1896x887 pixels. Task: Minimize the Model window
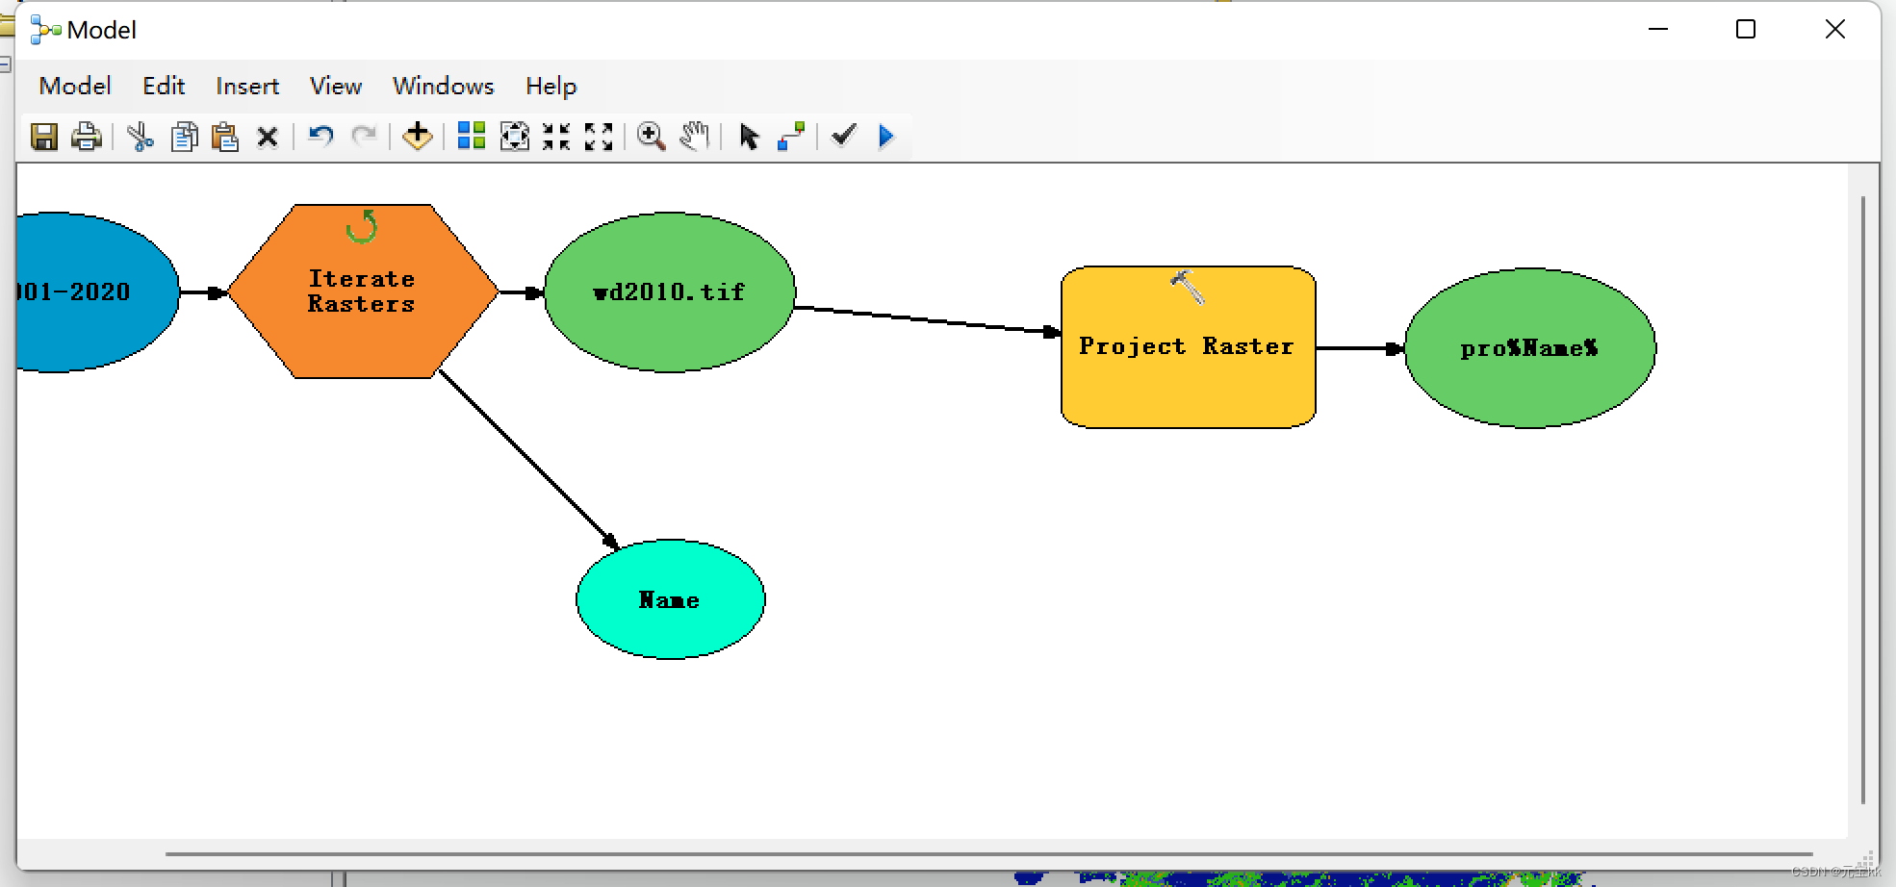[1658, 30]
